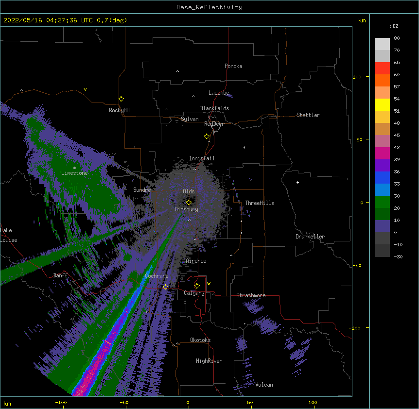Click the Olds town label
Screen dimensions: 419x409
189,191
